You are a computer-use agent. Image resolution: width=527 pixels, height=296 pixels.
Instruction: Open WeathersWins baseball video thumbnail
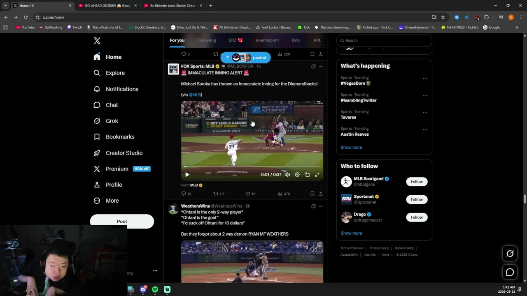[252, 262]
